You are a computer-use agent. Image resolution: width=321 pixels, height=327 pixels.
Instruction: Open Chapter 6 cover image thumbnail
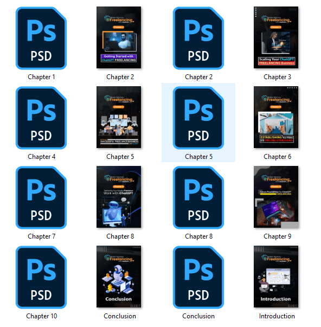[x=276, y=117]
